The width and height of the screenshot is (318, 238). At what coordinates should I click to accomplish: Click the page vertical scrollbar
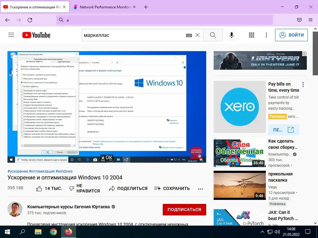pos(316,54)
